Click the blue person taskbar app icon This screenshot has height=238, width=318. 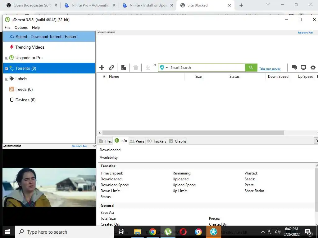(x=213, y=232)
